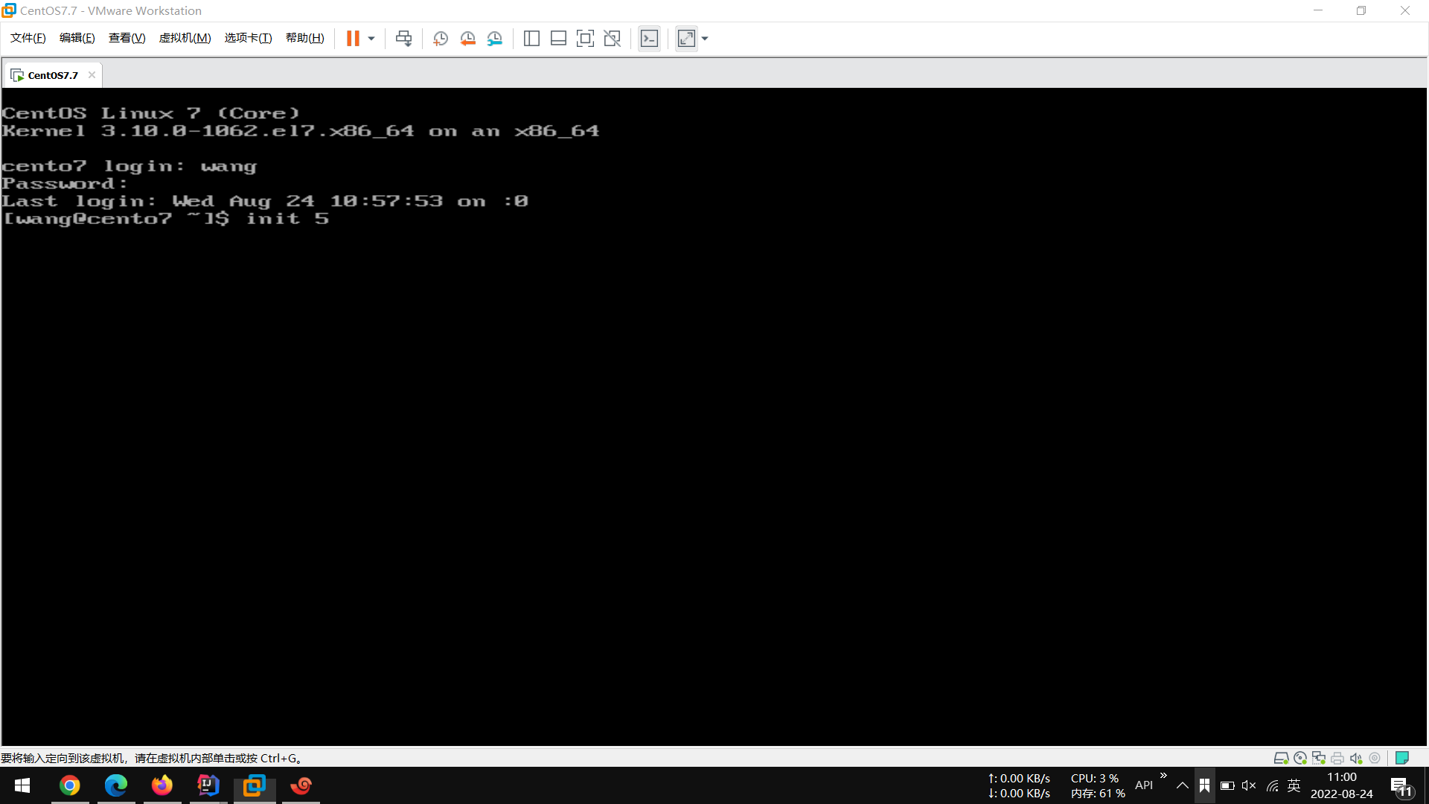This screenshot has width=1429, height=804.
Task: Take a snapshot of the virtual machine
Action: tap(440, 38)
